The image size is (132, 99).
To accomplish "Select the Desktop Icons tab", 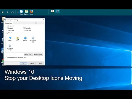I will (9, 23).
